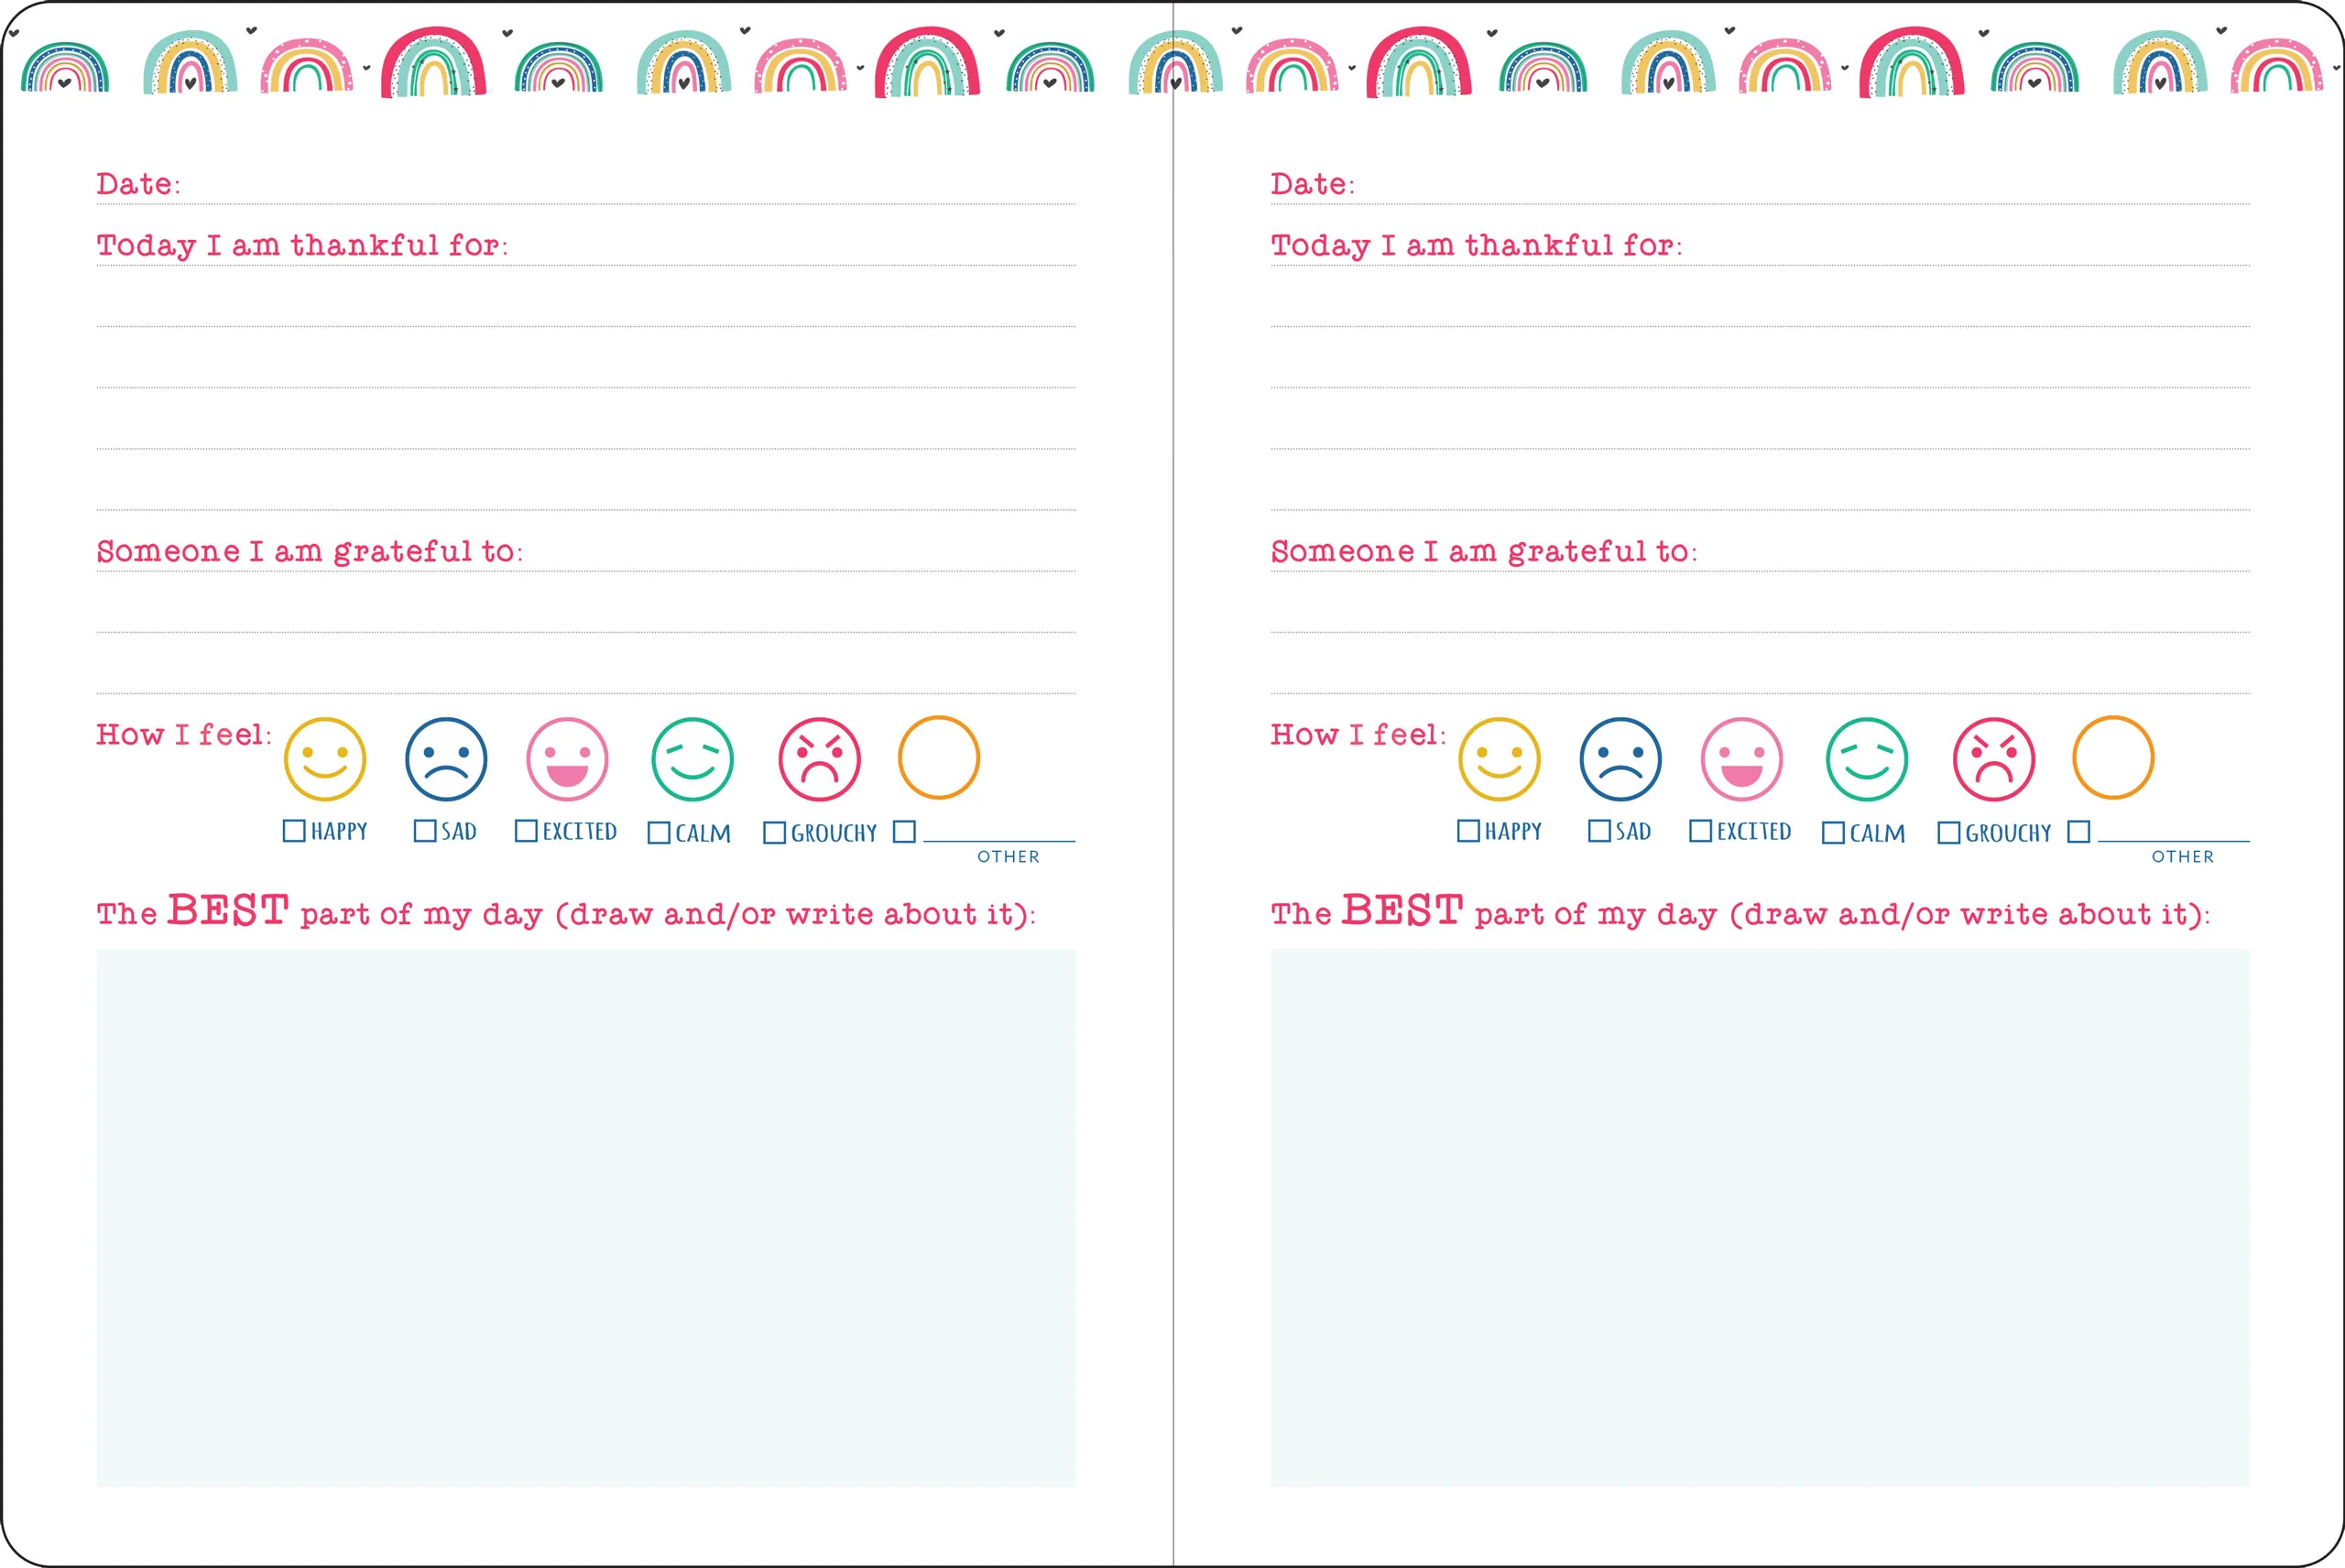Screen dimensions: 2345x1568
Task: Tick the GROUCHY checkbox on right page
Action: [1948, 833]
